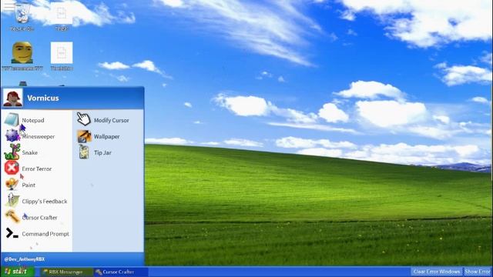This screenshot has height=277, width=493.
Task: Open the top white document desktop icon
Action: pyautogui.click(x=62, y=13)
